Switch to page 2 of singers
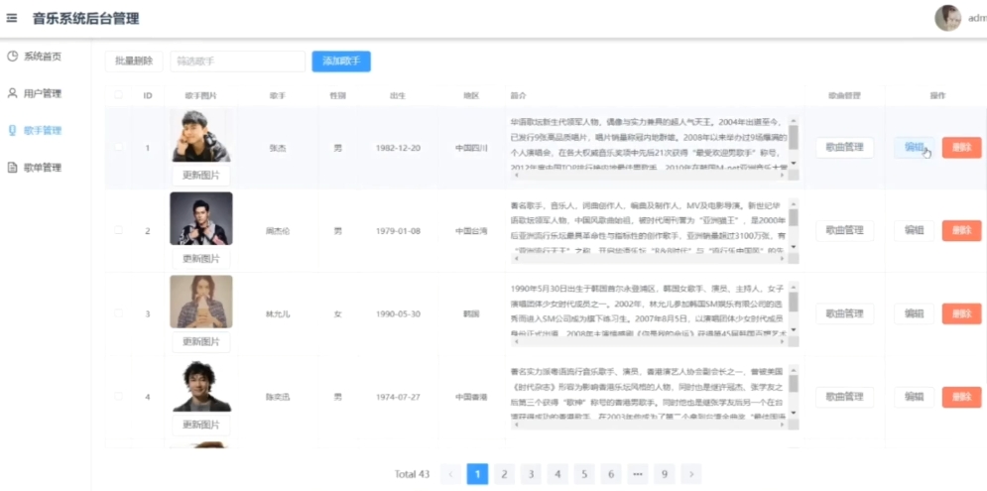 (x=504, y=474)
